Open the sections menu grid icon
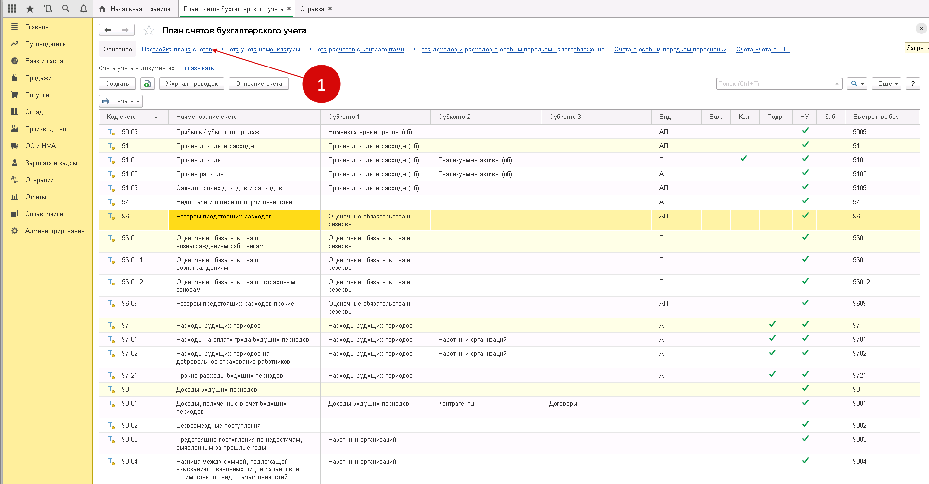 coord(12,9)
